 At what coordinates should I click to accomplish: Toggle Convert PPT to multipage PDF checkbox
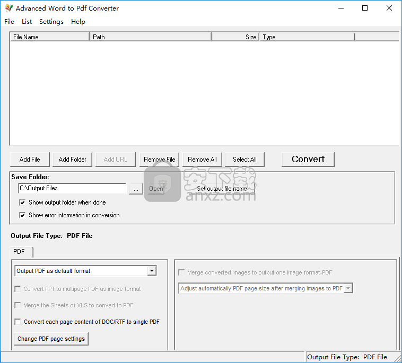pos(18,289)
